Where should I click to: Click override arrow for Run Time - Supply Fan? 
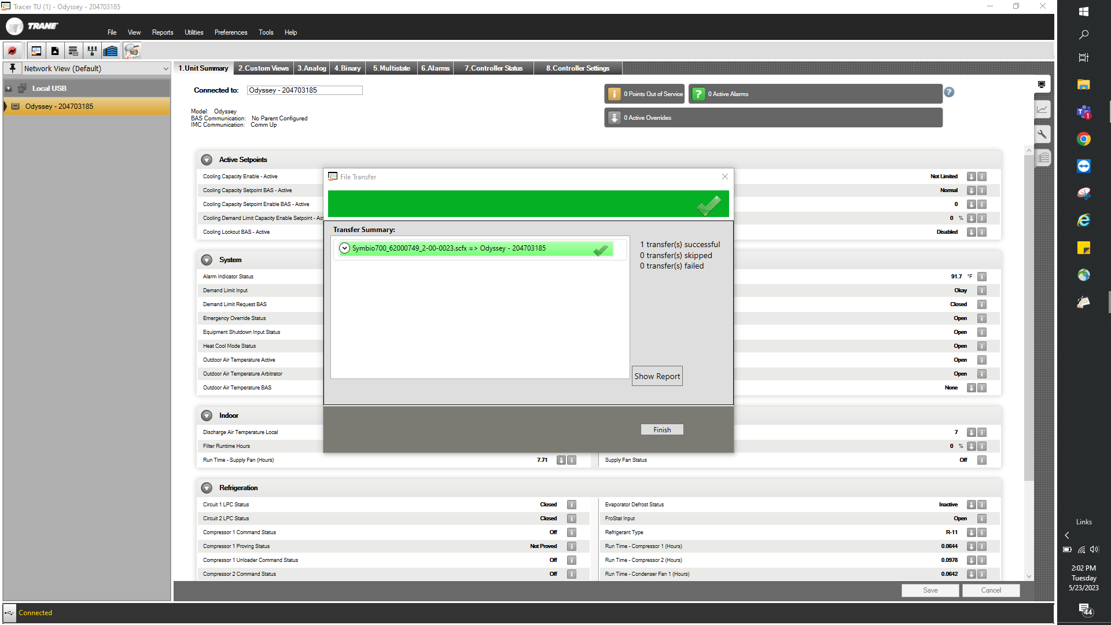click(x=561, y=460)
